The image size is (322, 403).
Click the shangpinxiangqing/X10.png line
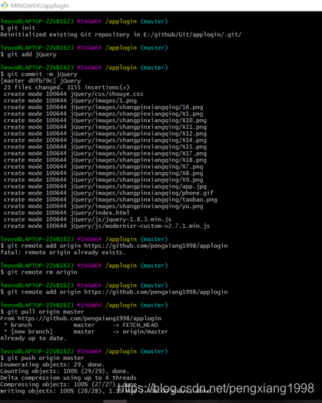pos(105,121)
